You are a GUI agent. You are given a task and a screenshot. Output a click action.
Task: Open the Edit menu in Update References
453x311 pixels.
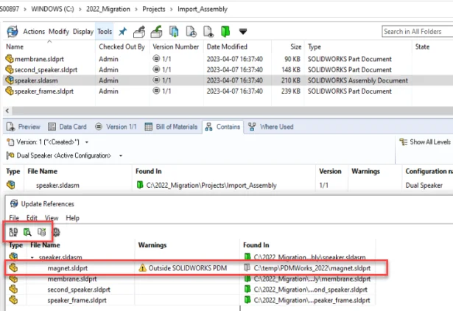[32, 218]
